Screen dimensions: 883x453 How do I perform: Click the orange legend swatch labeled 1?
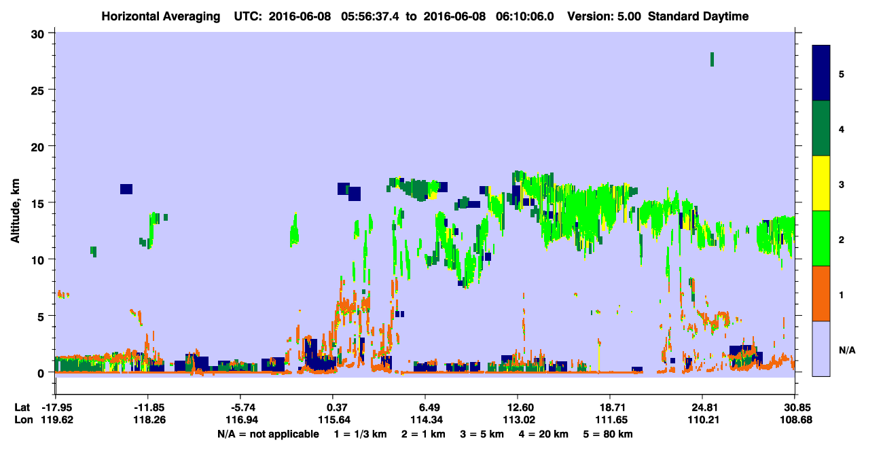point(821,293)
